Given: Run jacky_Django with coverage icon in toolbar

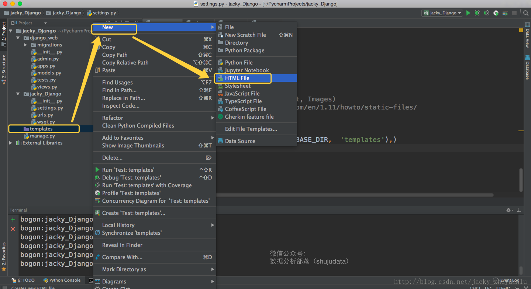Looking at the screenshot, I should [487, 13].
